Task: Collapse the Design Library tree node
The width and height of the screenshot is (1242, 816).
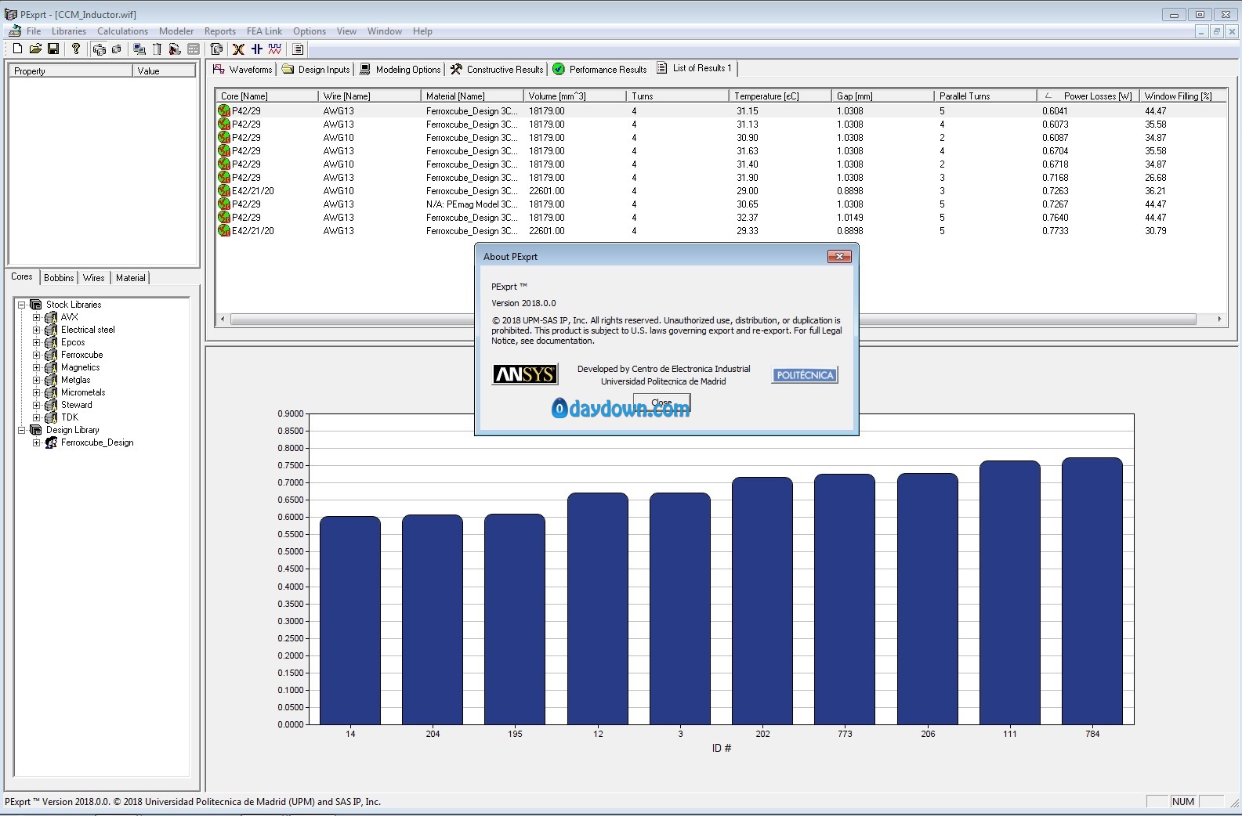Action: coord(22,430)
